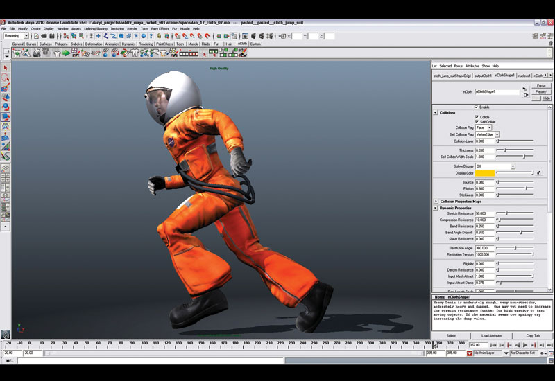
Task: Click the MEL command line input
Action: [151, 360]
